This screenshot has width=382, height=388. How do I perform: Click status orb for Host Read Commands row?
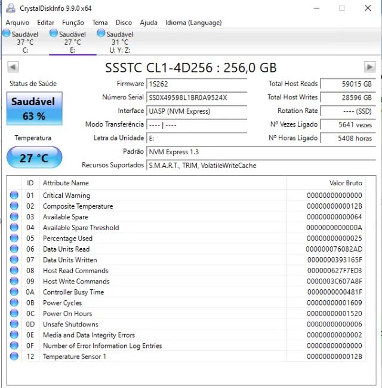click(14, 270)
